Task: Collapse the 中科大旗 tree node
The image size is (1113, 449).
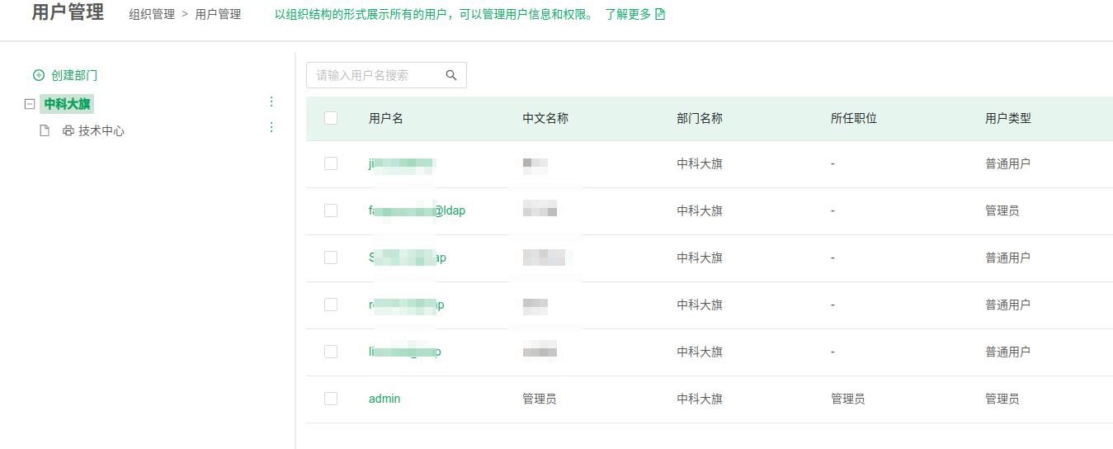Action: coord(30,104)
